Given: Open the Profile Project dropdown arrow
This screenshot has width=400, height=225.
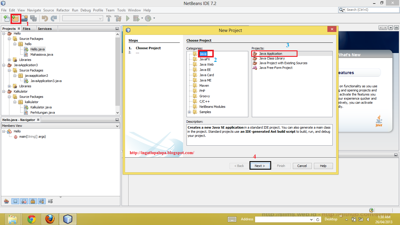Looking at the screenshot, I should pos(154,18).
